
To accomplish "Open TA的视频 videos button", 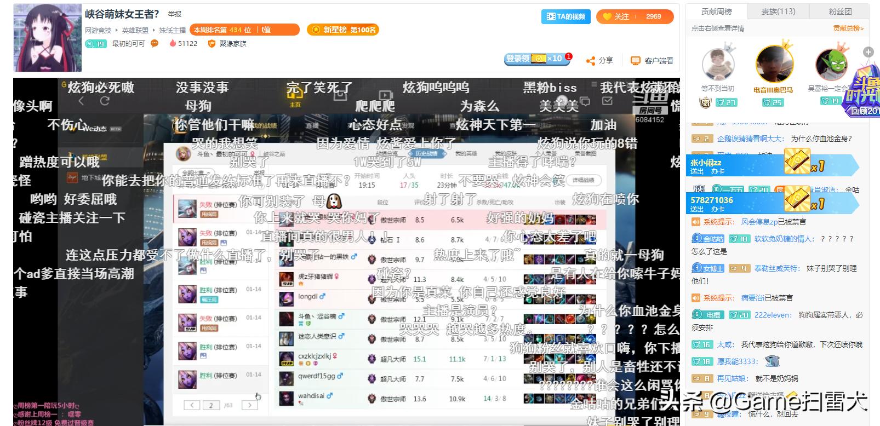I will (x=566, y=16).
